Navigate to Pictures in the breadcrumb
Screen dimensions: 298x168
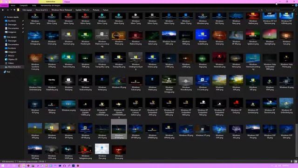96,10
